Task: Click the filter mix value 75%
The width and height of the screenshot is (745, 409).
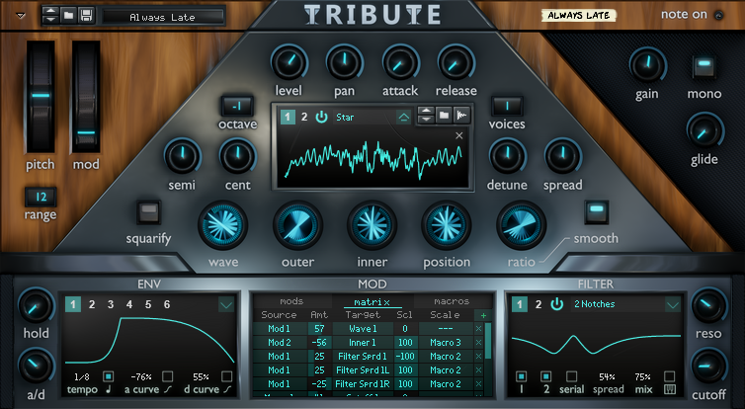Action: point(642,377)
